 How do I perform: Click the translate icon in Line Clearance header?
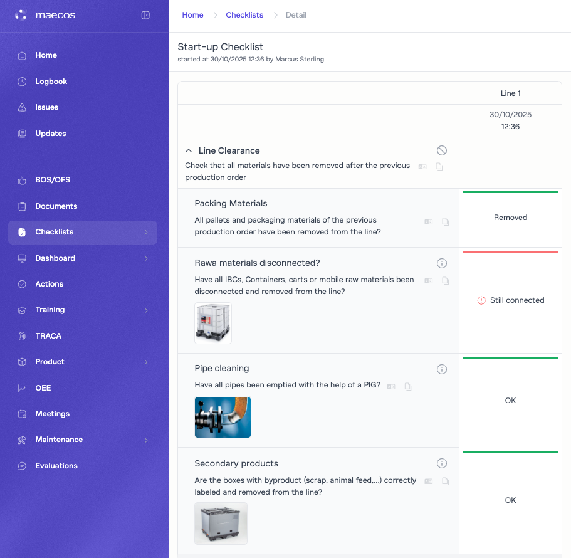coord(422,167)
